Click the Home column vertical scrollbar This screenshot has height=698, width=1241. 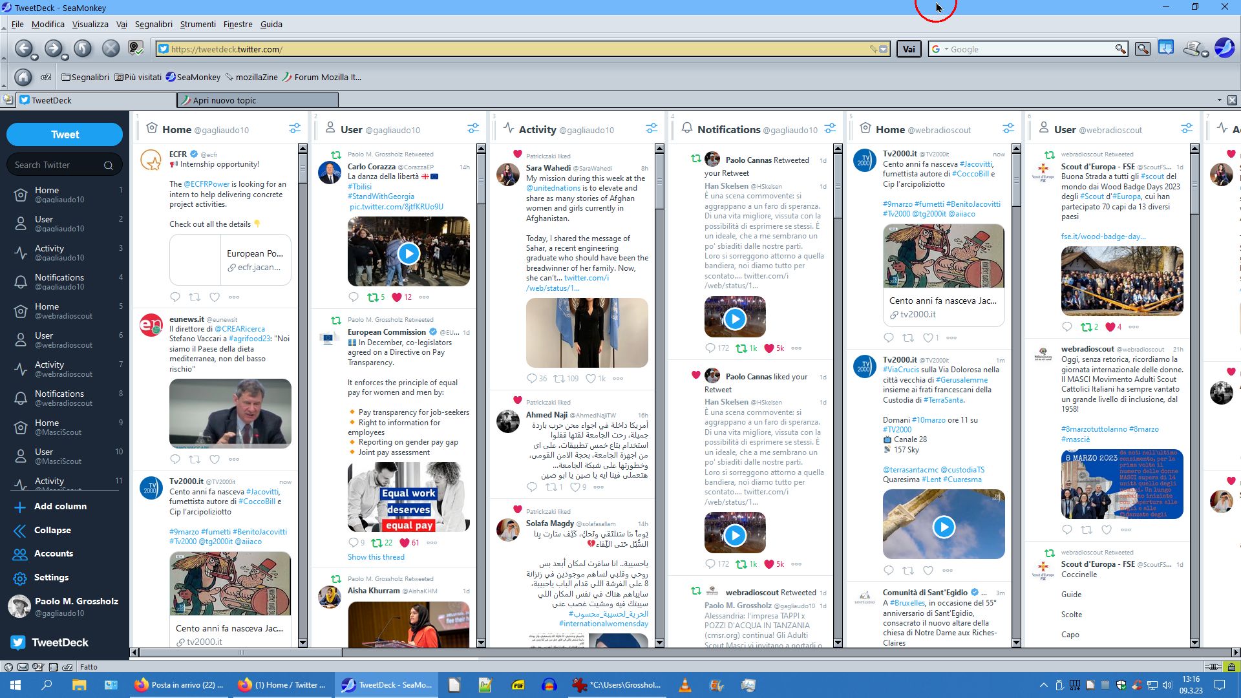[302, 396]
